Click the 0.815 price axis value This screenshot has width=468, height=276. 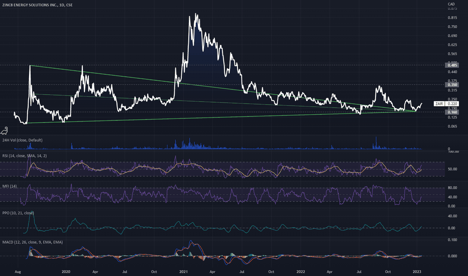(452, 18)
